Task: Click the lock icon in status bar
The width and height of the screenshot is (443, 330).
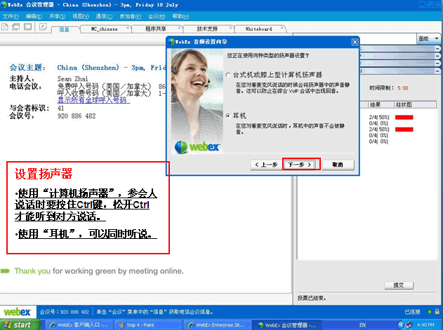Action: [437, 312]
